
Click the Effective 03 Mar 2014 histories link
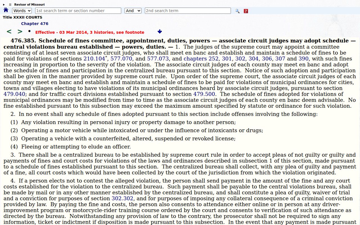coord(90,32)
